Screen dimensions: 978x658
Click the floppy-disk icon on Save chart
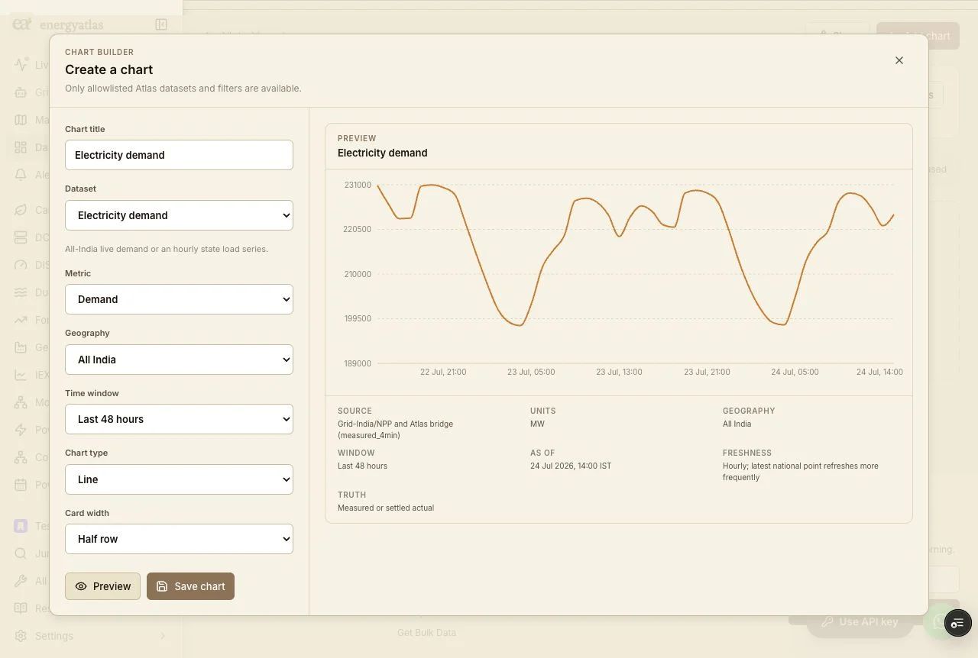pos(162,586)
